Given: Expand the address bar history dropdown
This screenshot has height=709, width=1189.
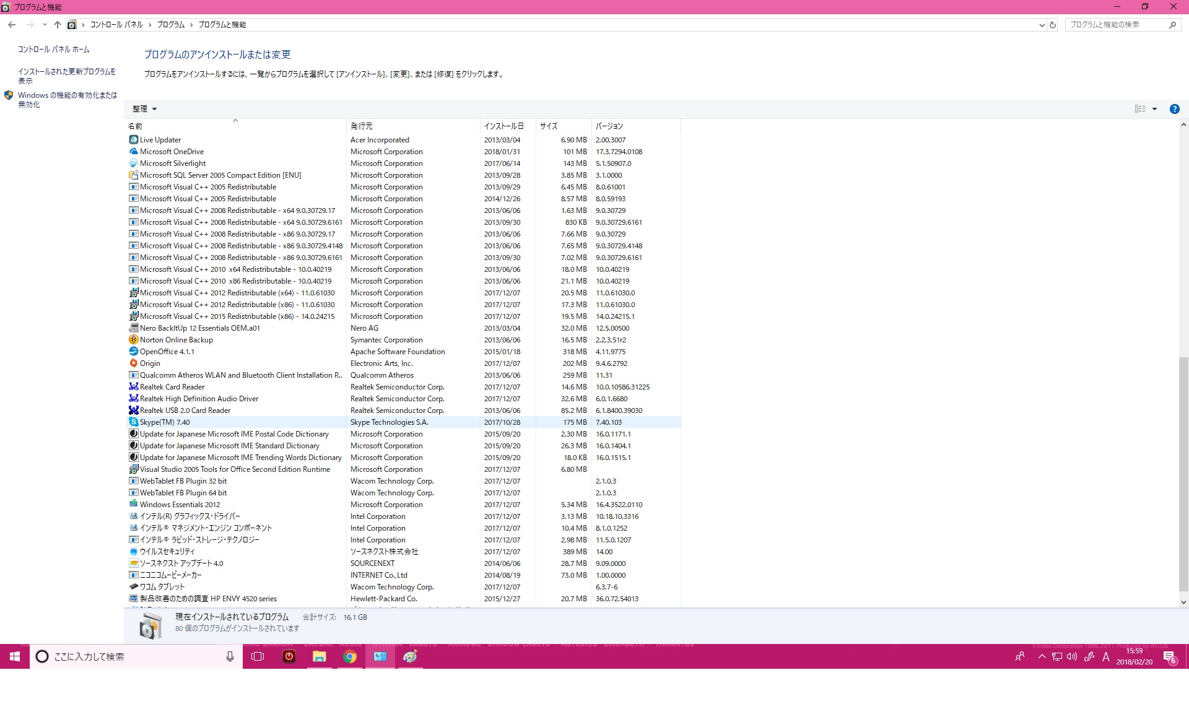Looking at the screenshot, I should click(x=1042, y=25).
